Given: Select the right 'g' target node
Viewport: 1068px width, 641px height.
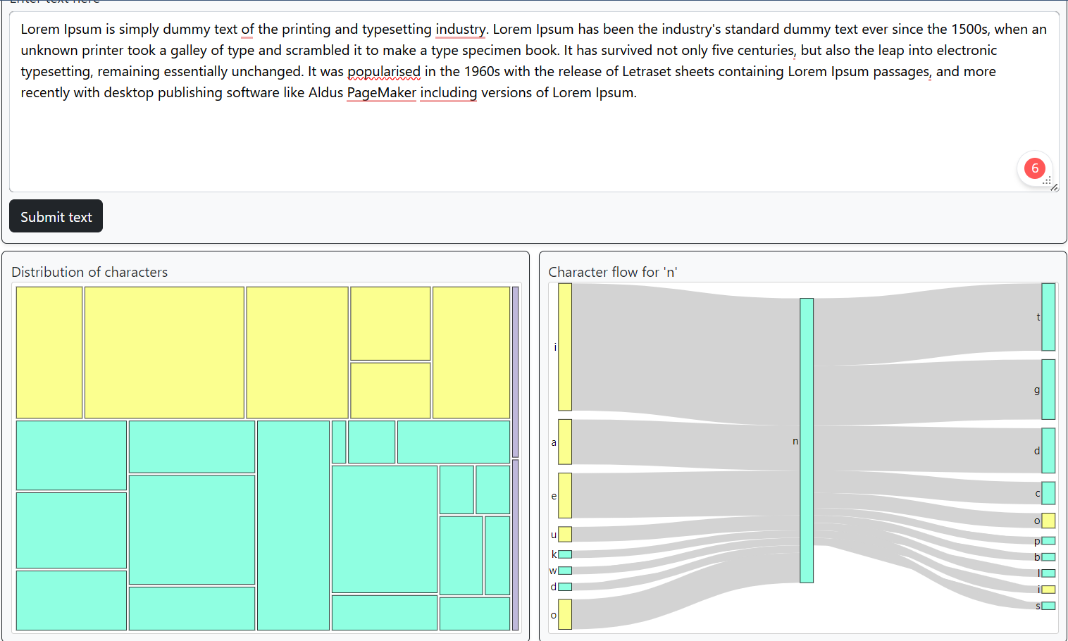Looking at the screenshot, I should click(1048, 390).
